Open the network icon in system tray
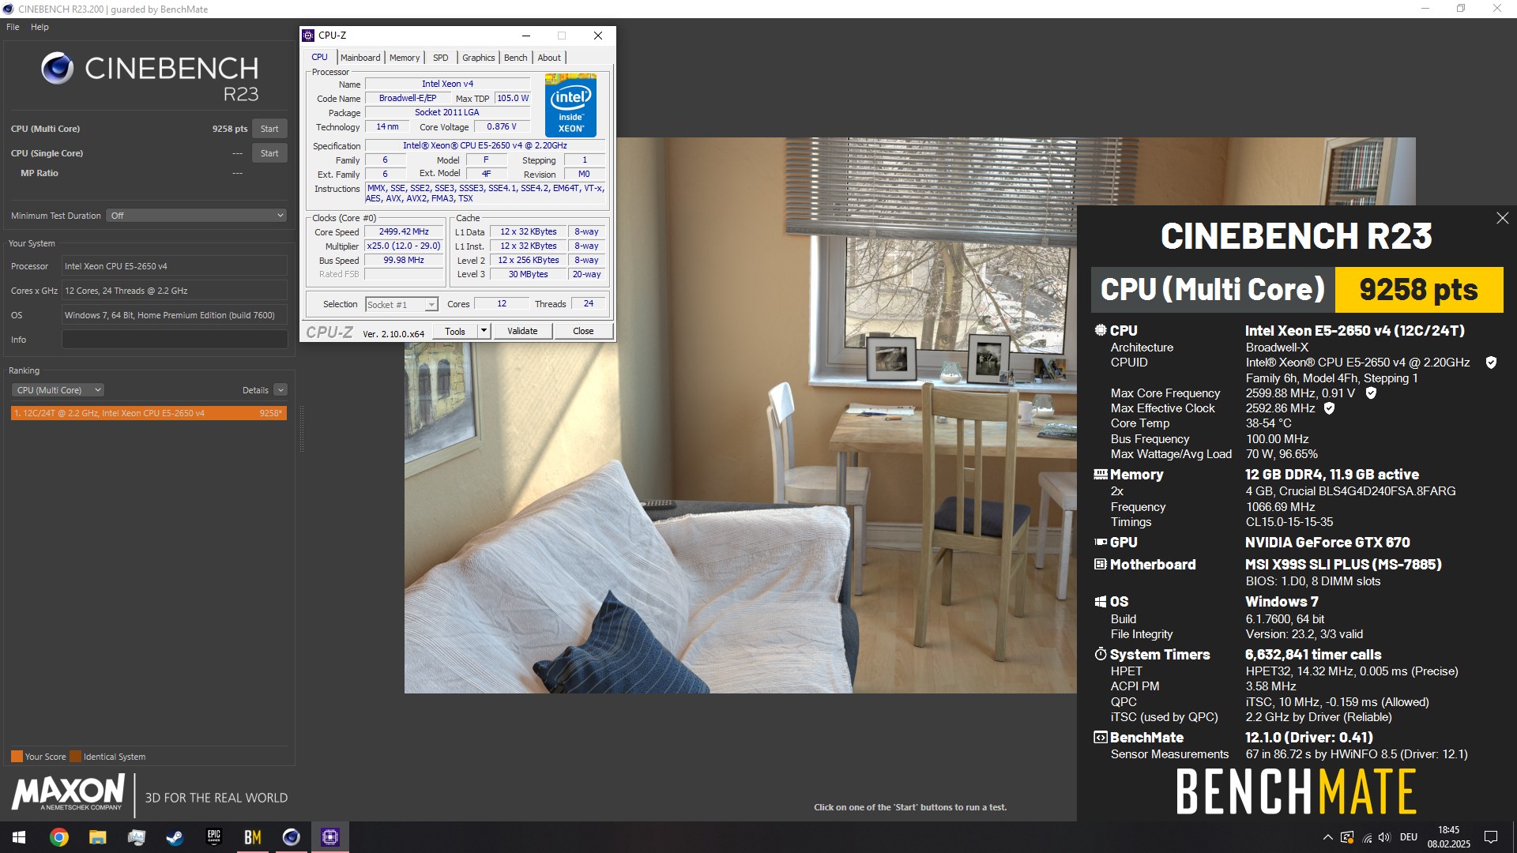This screenshot has width=1517, height=853. 1367,837
